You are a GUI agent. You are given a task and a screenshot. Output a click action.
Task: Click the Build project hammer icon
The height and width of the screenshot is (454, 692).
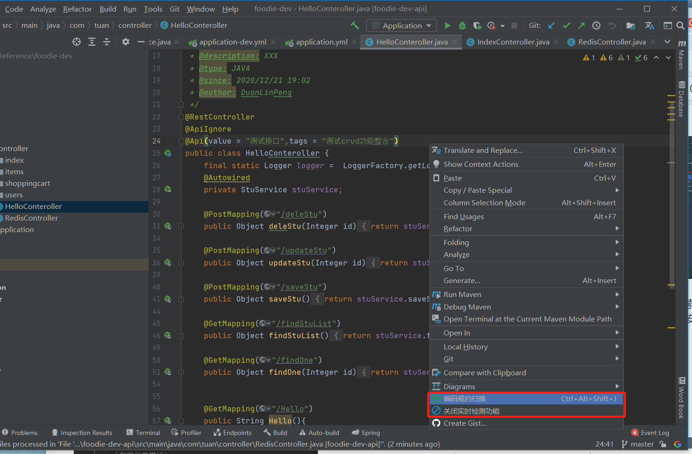click(355, 25)
